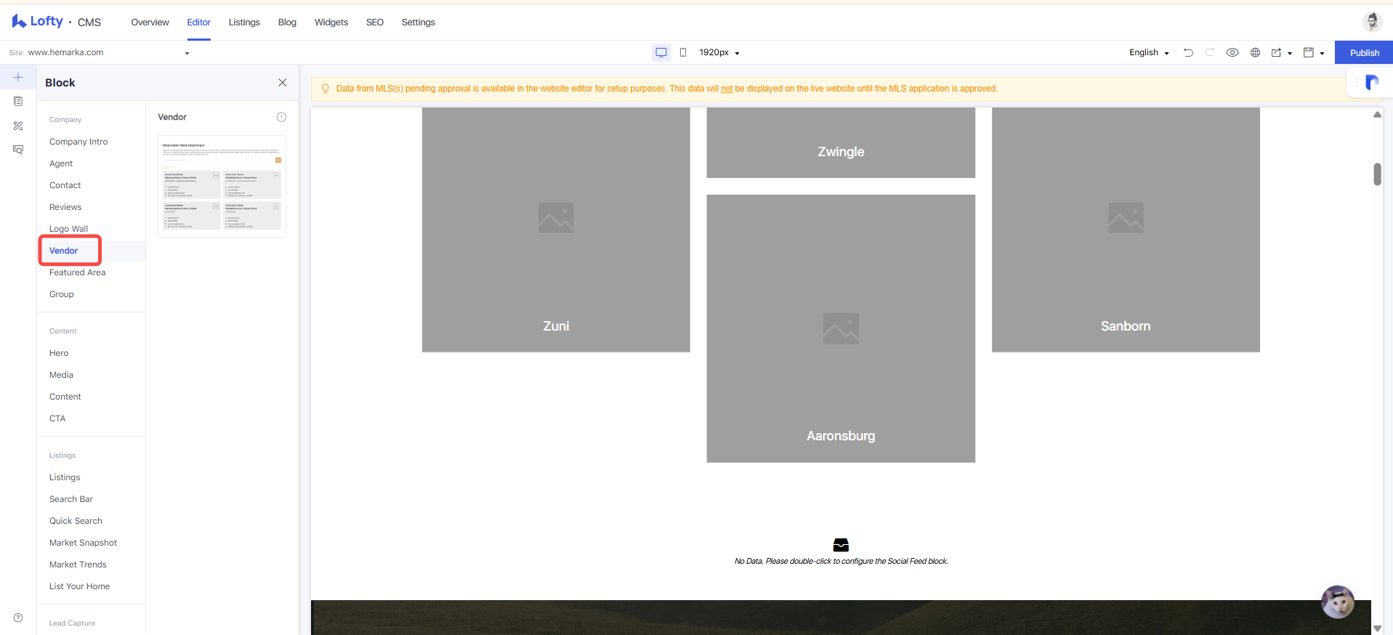This screenshot has height=635, width=1393.
Task: Go to the Overview tab
Action: coord(150,23)
